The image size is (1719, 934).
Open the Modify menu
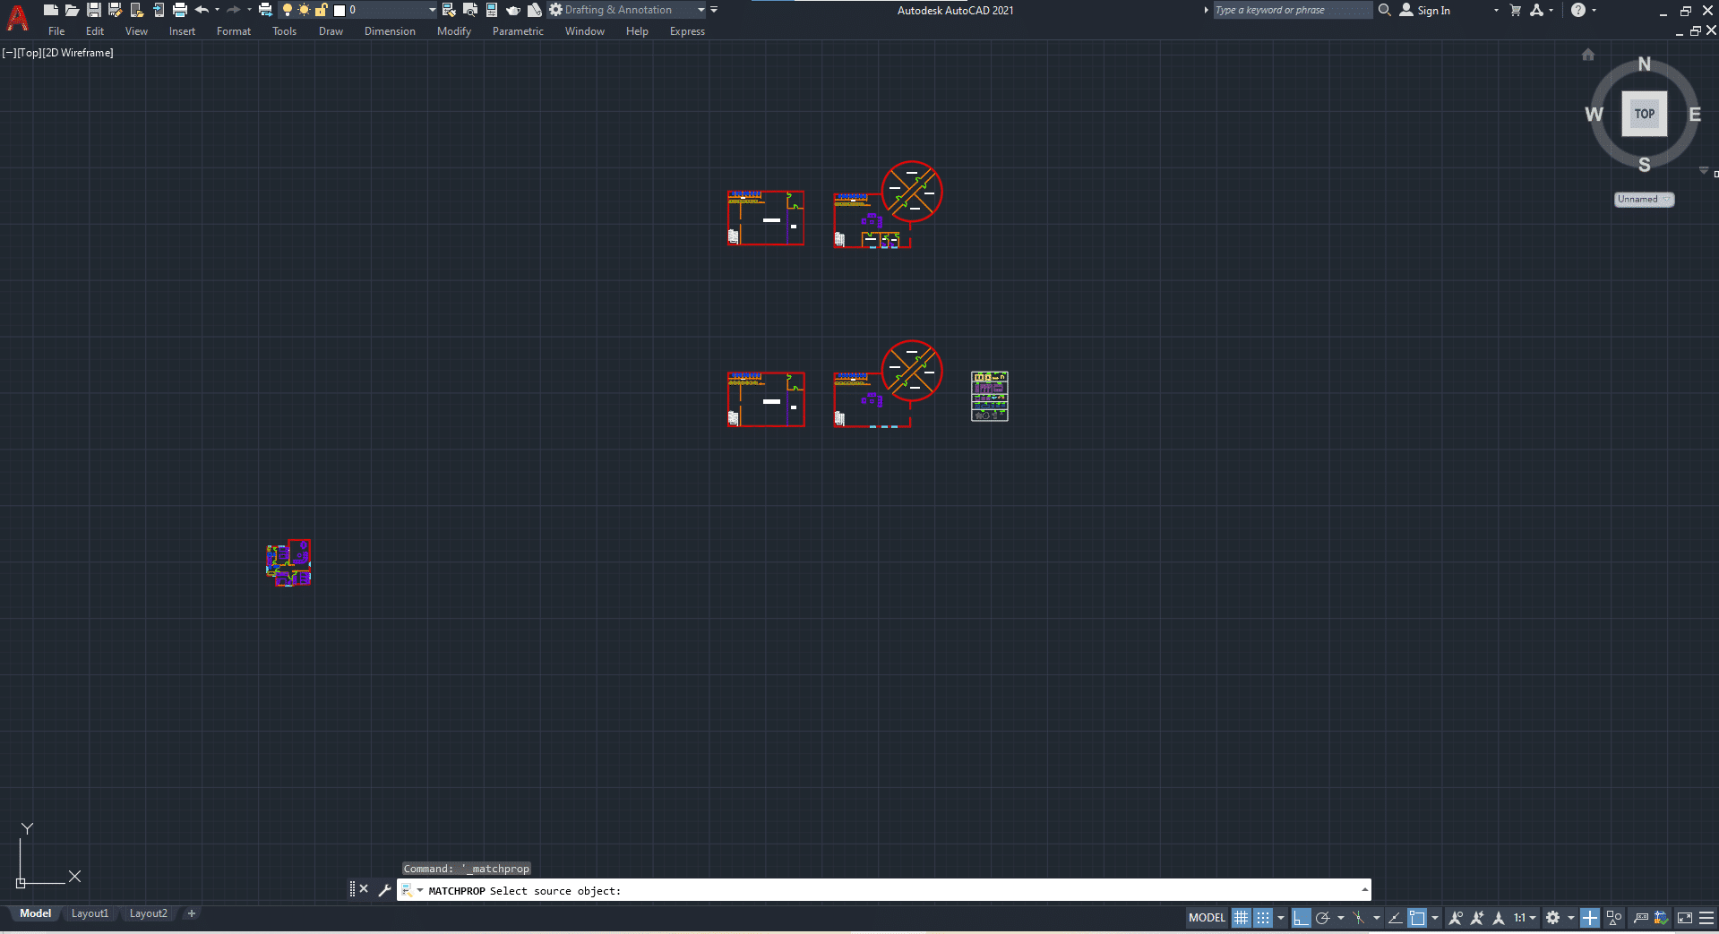point(454,31)
